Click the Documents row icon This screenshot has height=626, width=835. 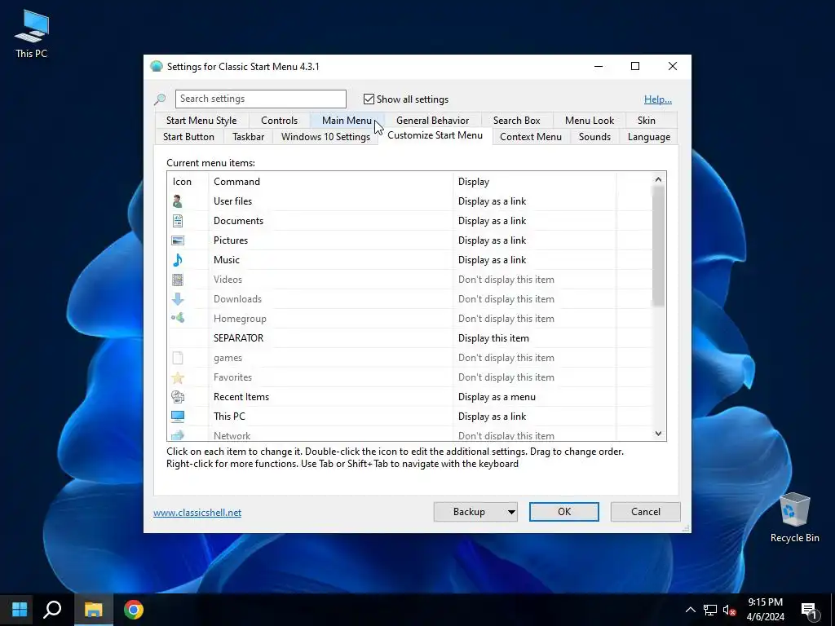point(177,221)
